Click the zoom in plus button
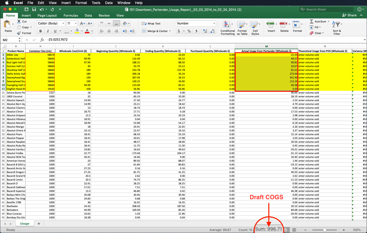Viewport: 367px width, 233px height. pyautogui.click(x=344, y=230)
